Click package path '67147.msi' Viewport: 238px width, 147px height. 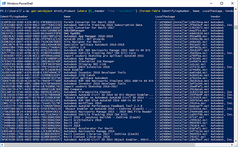(179, 117)
